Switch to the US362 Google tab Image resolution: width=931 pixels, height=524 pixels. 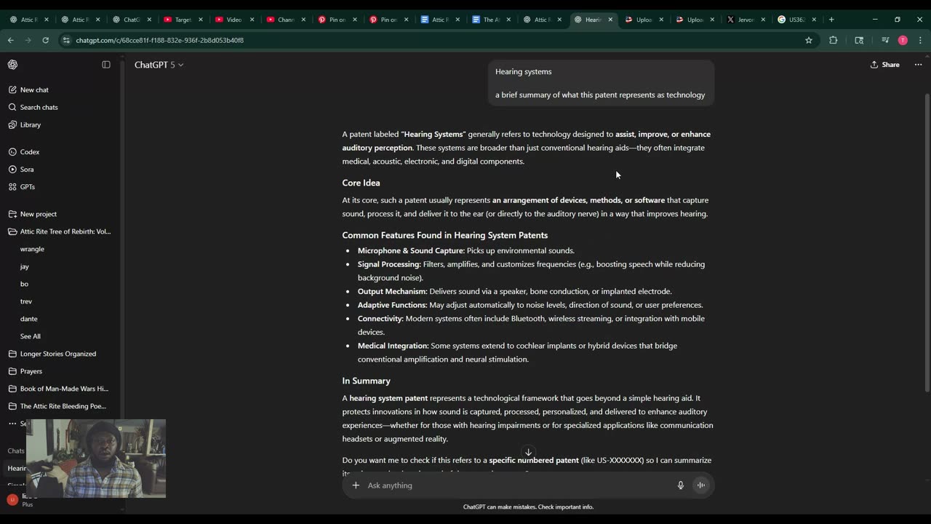pos(796,20)
